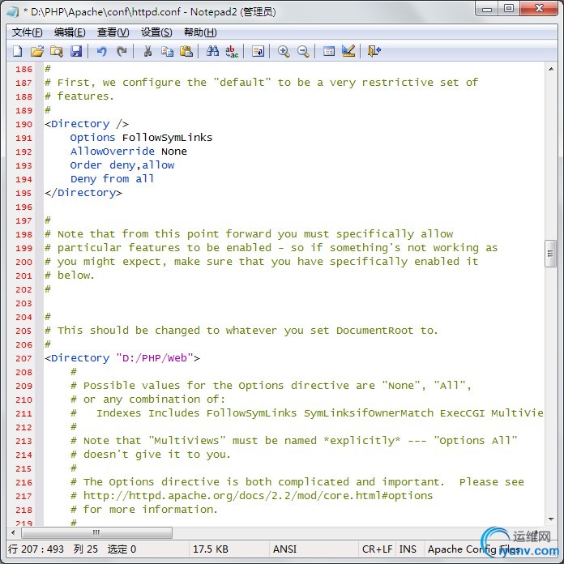Click the '列 25' column indicator
Image resolution: width=564 pixels, height=564 pixels.
point(86,549)
